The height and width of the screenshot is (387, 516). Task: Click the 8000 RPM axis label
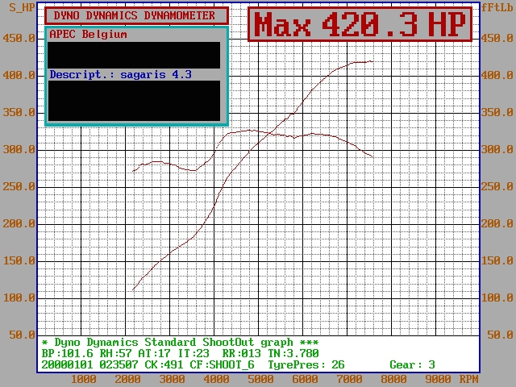click(393, 380)
